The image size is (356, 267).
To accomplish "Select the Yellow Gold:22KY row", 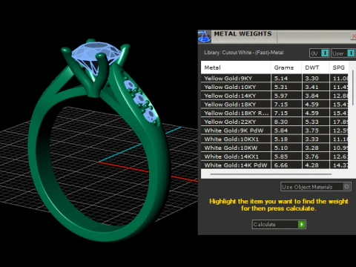I will point(274,122).
